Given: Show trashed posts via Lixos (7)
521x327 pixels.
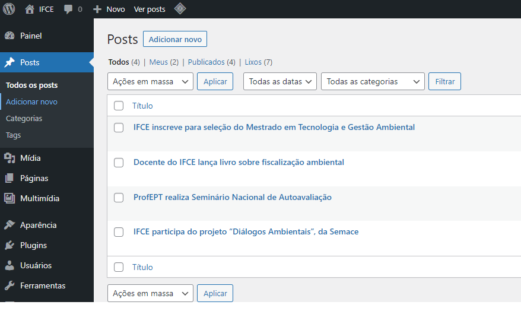Looking at the screenshot, I should click(x=259, y=62).
